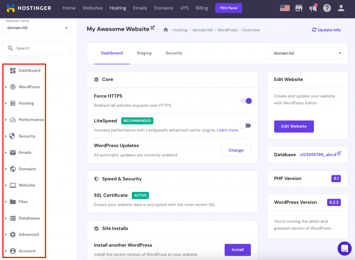Enable the LiteSpeed toggle
This screenshot has height=260, width=355.
pos(245,126)
